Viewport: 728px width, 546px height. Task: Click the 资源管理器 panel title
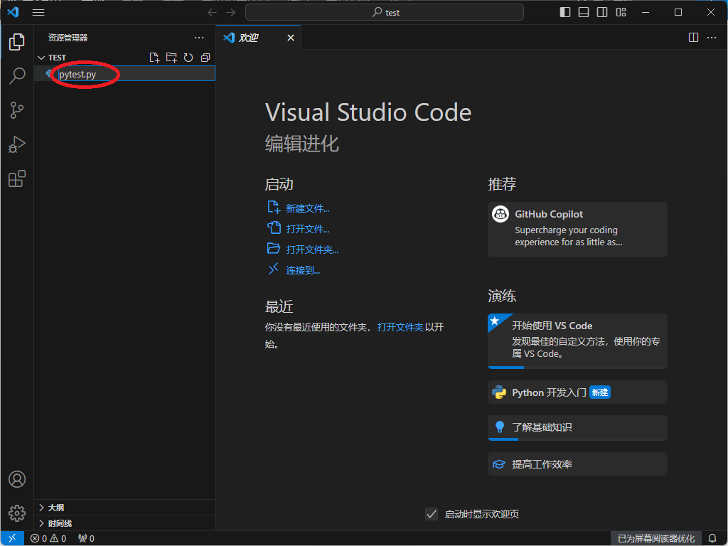click(68, 38)
